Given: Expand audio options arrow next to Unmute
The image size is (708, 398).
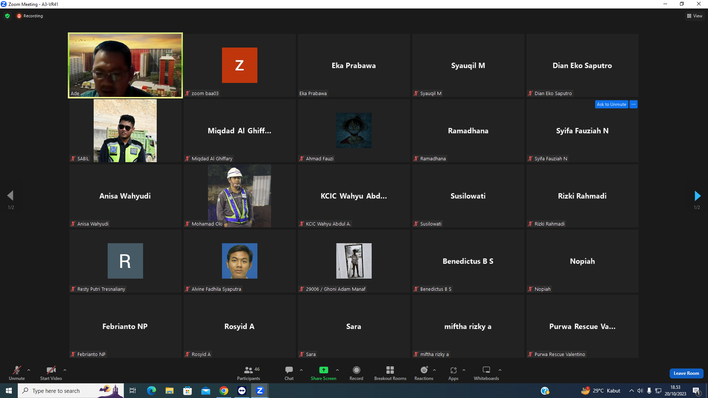Looking at the screenshot, I should click(x=29, y=370).
